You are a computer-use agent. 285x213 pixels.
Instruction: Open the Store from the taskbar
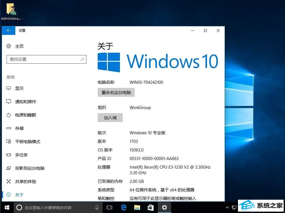151,207
